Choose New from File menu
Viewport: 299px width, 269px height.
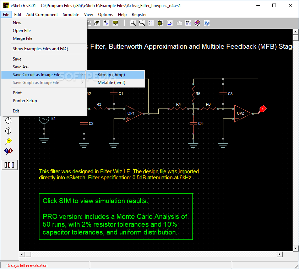(x=44, y=23)
